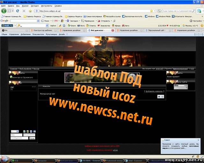Open Блоги on the mail.ru toolbar
This screenshot has height=163, width=204.
[x=72, y=26]
